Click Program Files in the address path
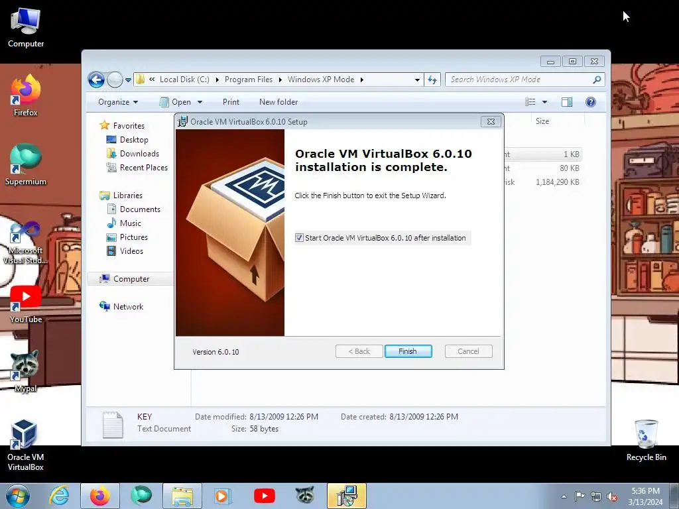 249,80
